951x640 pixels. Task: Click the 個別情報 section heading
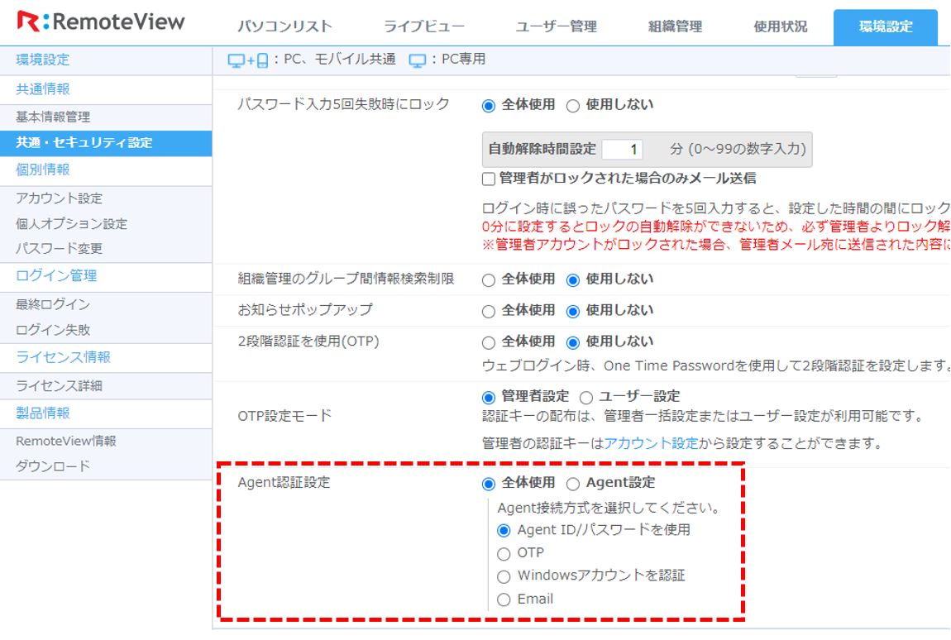(42, 170)
